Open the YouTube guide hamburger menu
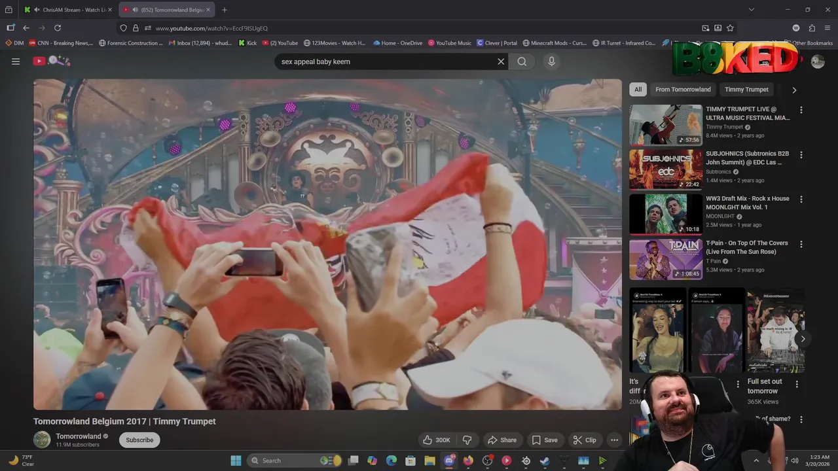 pos(16,61)
